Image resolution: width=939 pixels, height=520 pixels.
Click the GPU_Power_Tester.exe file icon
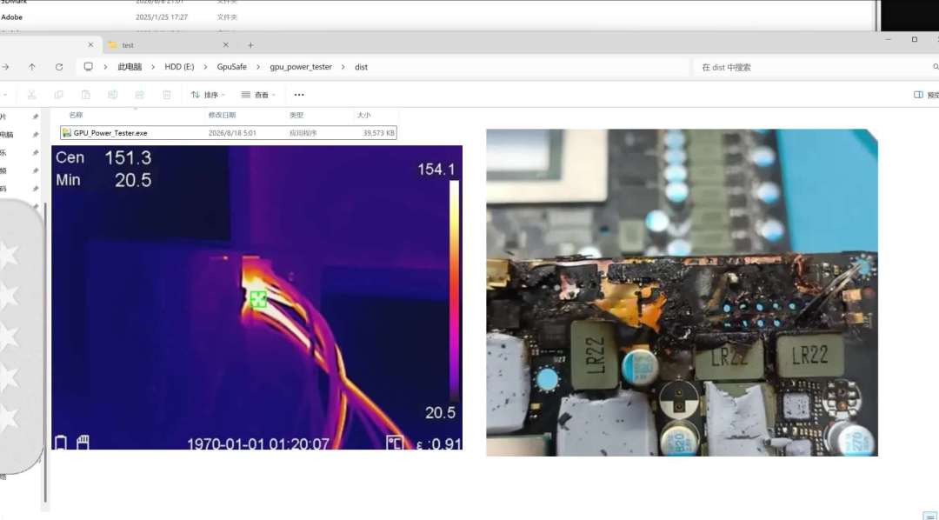(66, 133)
